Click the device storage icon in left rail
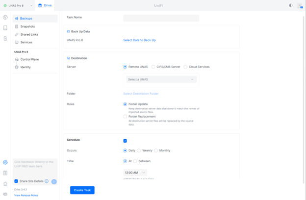 tap(5, 28)
